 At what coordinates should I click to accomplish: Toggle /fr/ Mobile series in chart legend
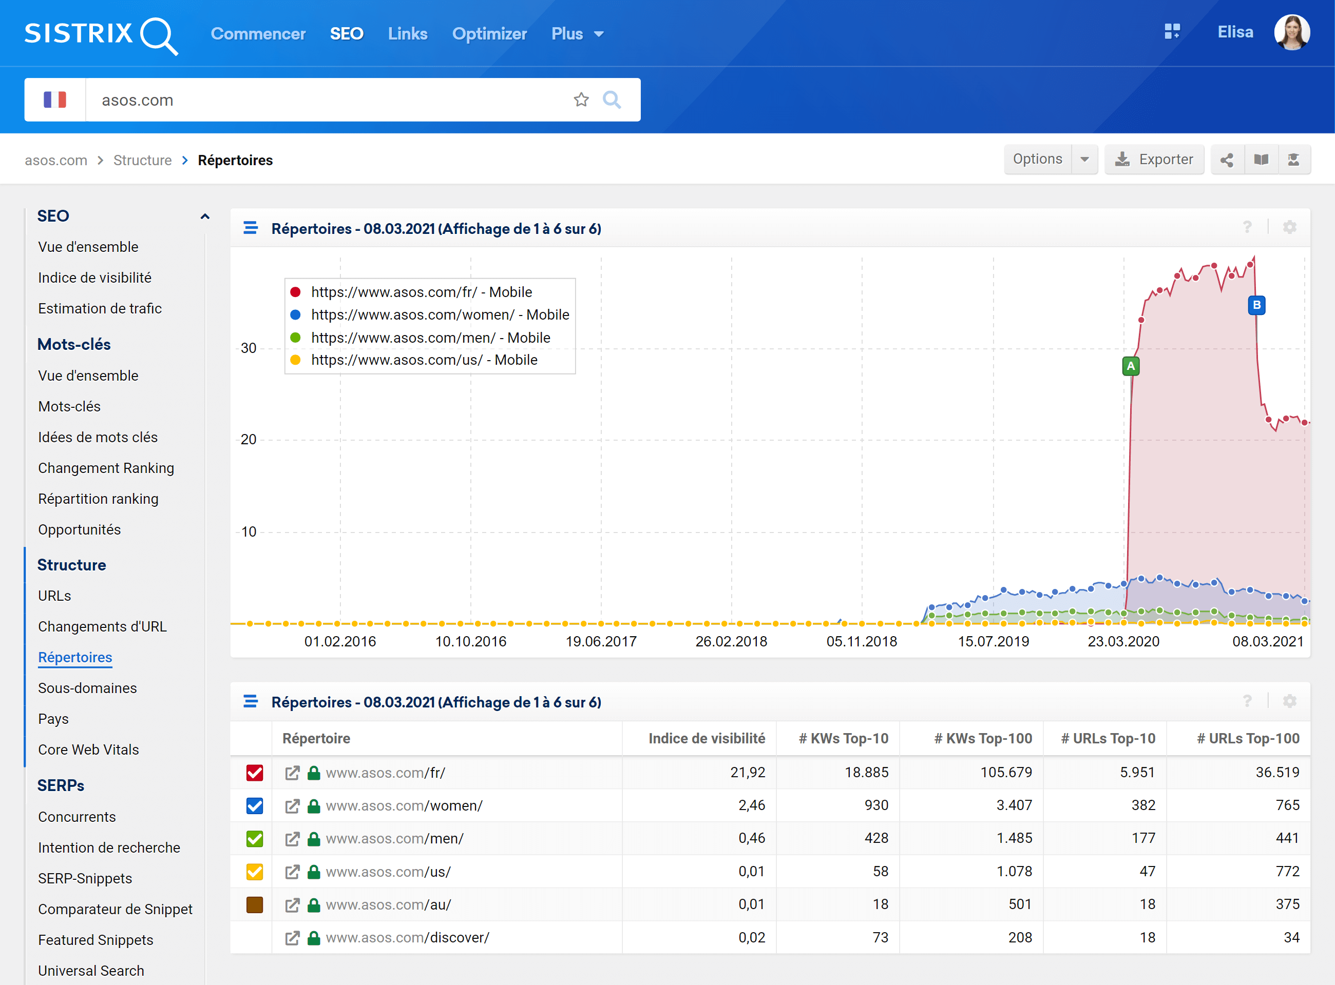click(x=411, y=292)
